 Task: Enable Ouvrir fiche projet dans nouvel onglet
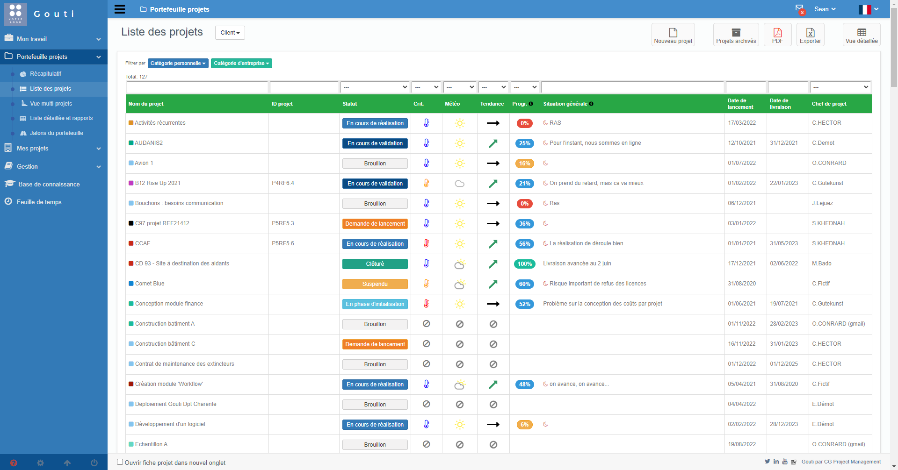[120, 462]
